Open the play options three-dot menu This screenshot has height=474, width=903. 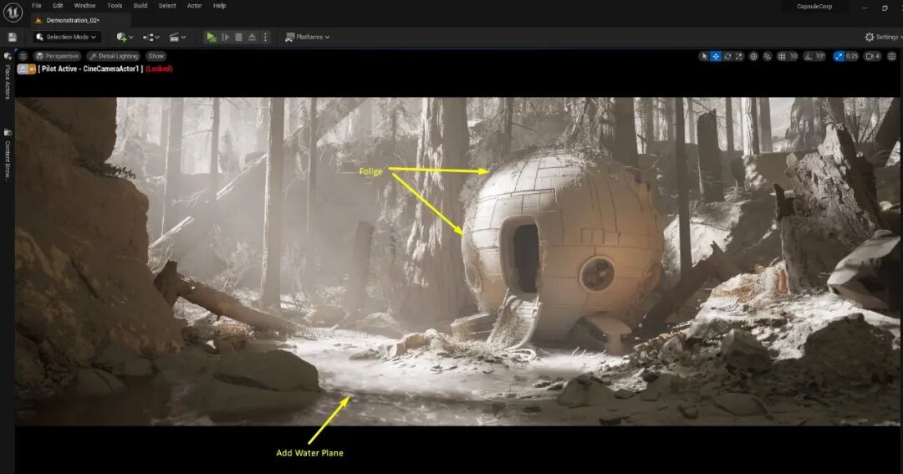pyautogui.click(x=266, y=37)
